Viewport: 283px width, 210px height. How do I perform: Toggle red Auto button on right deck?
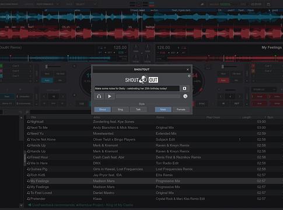(x=223, y=80)
